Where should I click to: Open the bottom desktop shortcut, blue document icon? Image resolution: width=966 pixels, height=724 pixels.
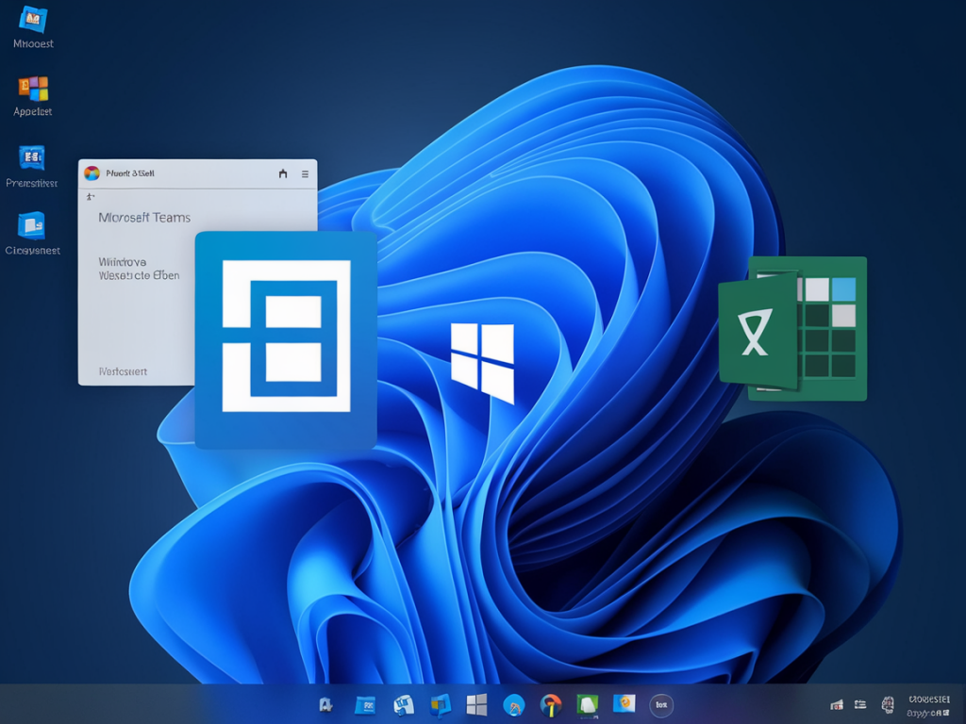(x=31, y=224)
